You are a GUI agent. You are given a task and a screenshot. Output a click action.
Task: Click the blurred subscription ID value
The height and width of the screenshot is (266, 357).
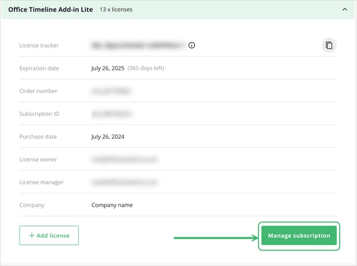pyautogui.click(x=111, y=114)
